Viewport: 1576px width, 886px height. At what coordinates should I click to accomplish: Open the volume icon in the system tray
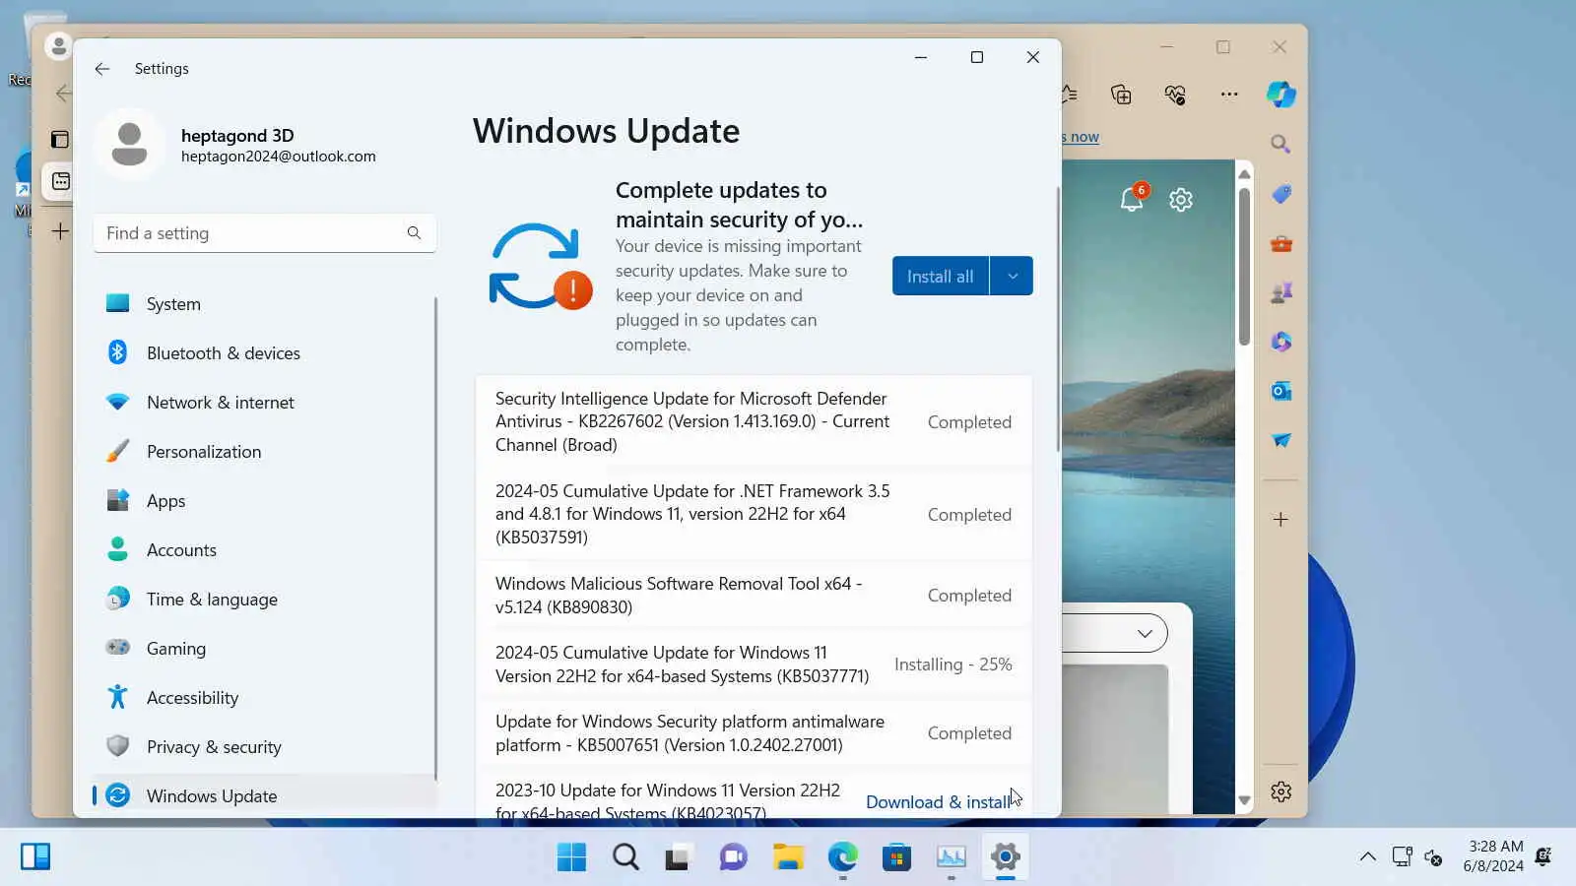[x=1434, y=857]
